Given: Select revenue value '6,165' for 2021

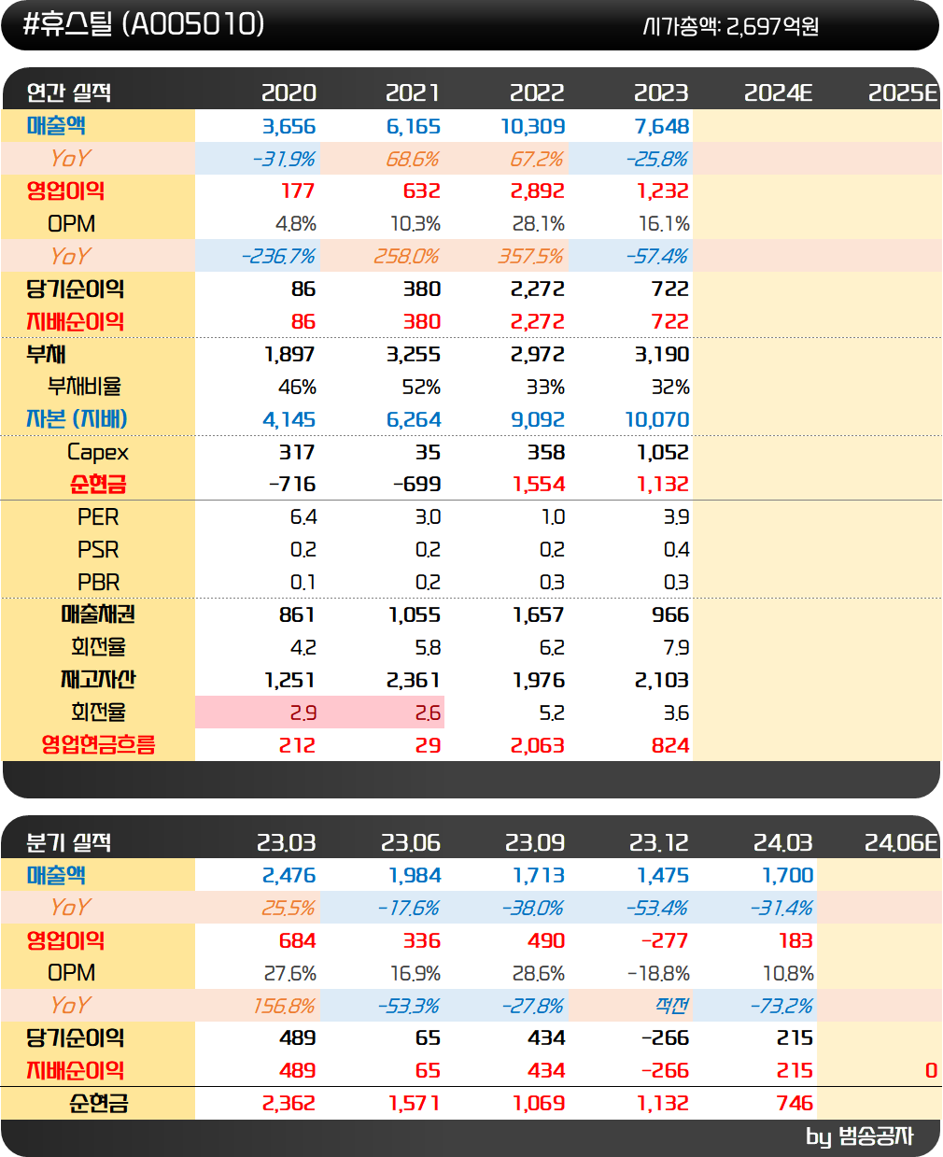Looking at the screenshot, I should [x=414, y=126].
